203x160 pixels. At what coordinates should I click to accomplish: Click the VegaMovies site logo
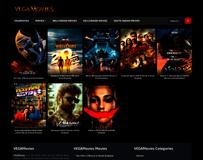click(34, 9)
